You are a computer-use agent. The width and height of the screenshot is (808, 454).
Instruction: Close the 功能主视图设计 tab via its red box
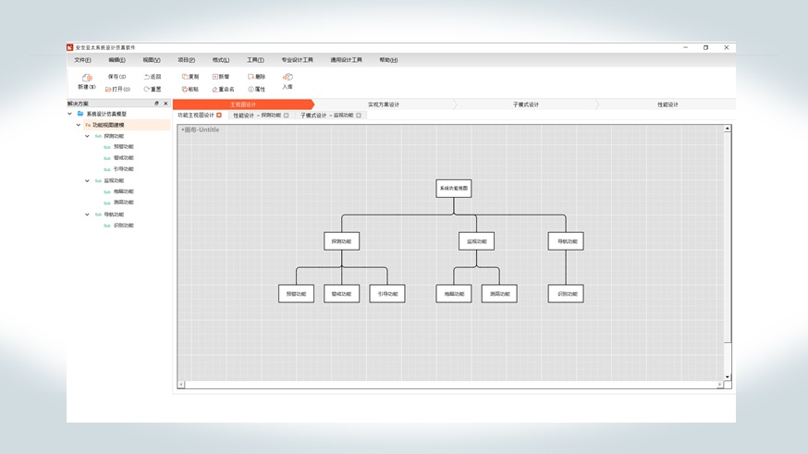click(219, 116)
